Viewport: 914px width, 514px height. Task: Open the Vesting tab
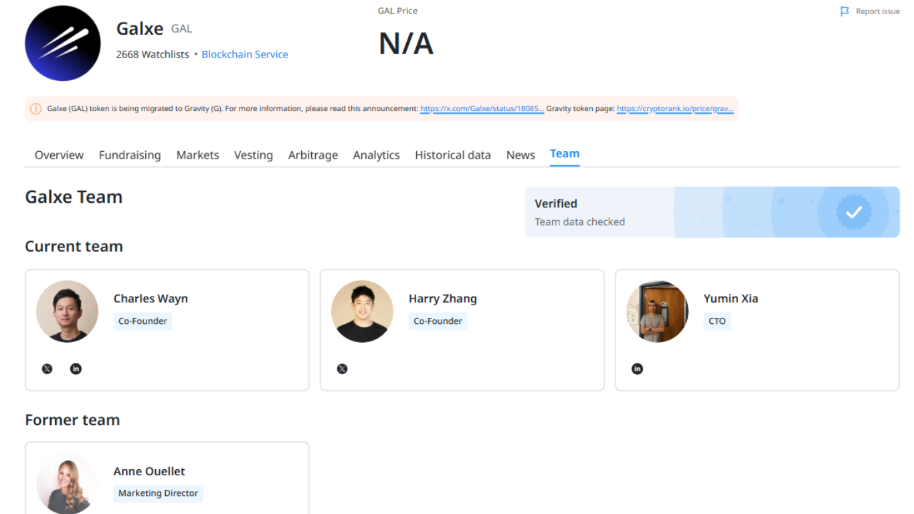(x=253, y=155)
